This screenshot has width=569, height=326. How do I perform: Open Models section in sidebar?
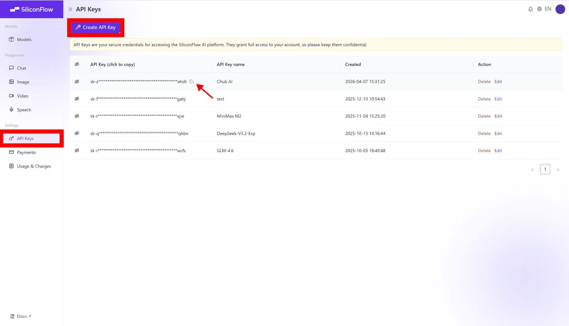coord(24,40)
